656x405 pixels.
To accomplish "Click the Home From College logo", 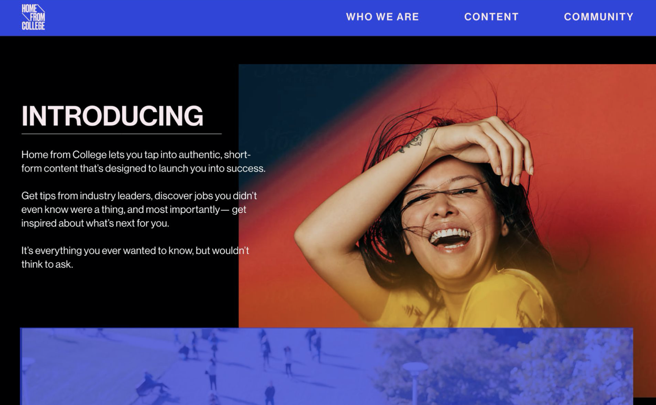I will pos(33,17).
